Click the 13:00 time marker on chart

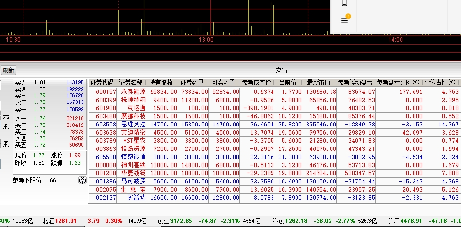point(206,40)
